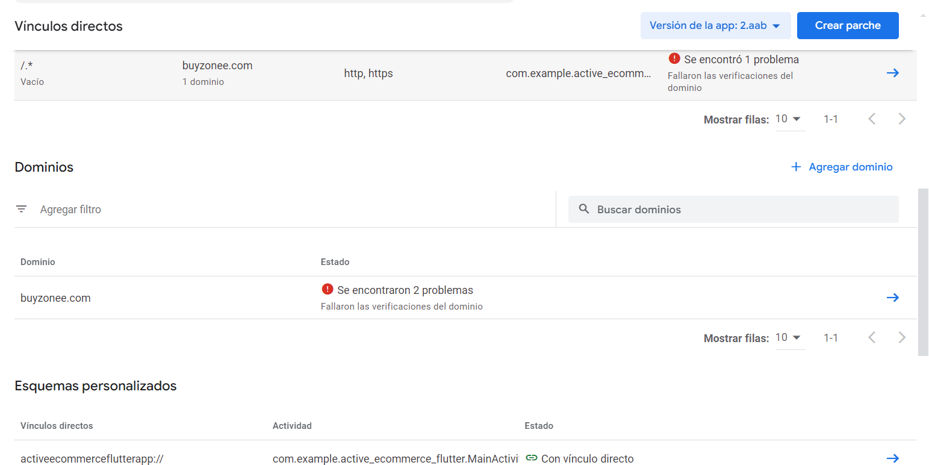Open the 'Versión de la app: 2.aab' dropdown
Screen dimensions: 929x465
[715, 26]
